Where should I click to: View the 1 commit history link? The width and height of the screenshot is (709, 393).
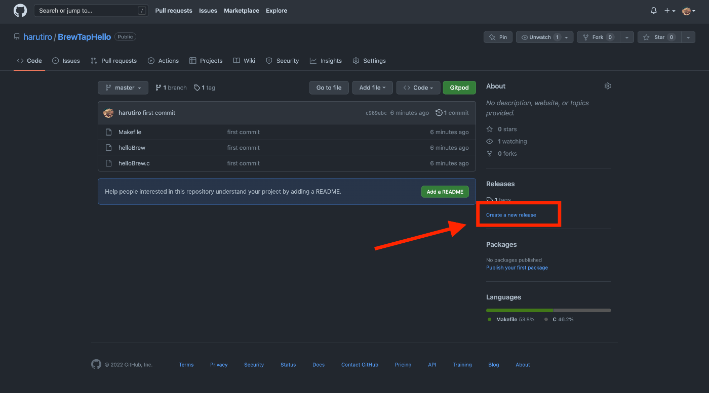[452, 113]
